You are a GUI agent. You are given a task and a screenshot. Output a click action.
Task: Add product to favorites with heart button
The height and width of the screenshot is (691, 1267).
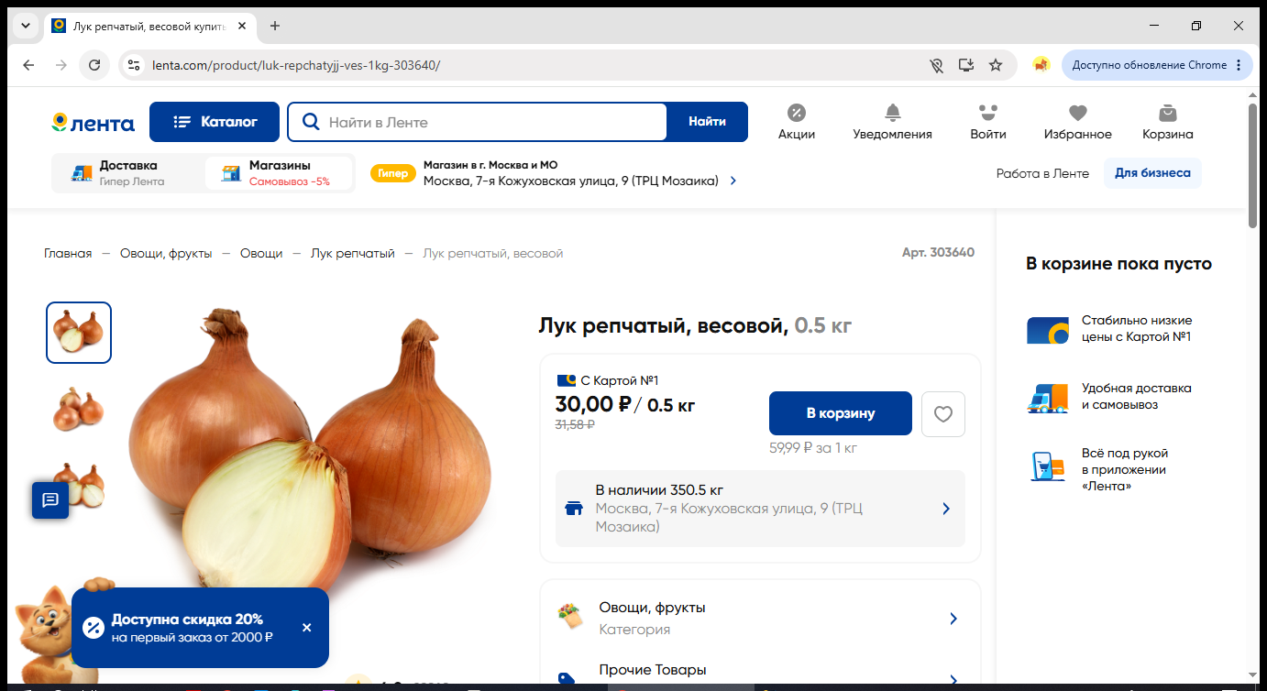click(x=943, y=414)
